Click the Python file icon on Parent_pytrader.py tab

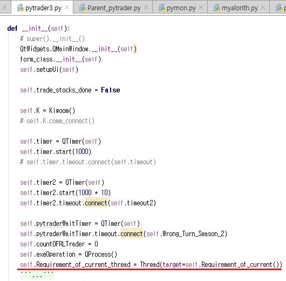(x=83, y=8)
